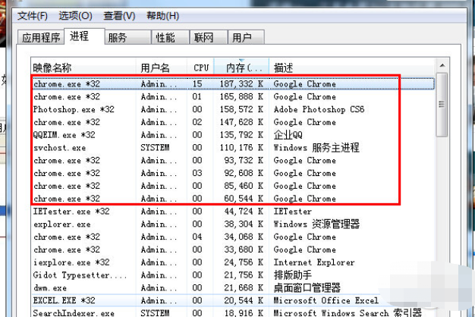
Task: Select the dwm.exe process row
Action: tap(233, 287)
